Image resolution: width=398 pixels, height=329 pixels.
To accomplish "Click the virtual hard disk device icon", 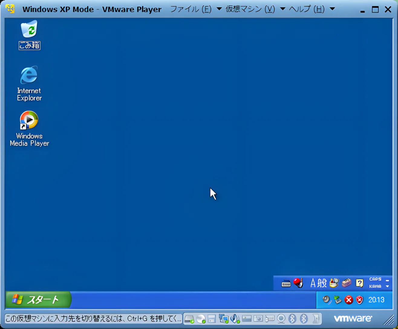I will pyautogui.click(x=189, y=318).
